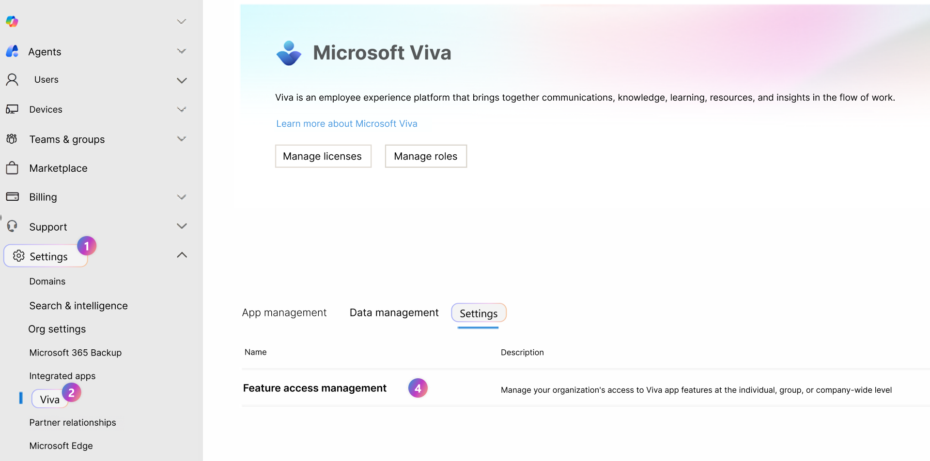Click the Devices icon
This screenshot has height=461, width=930.
12,109
